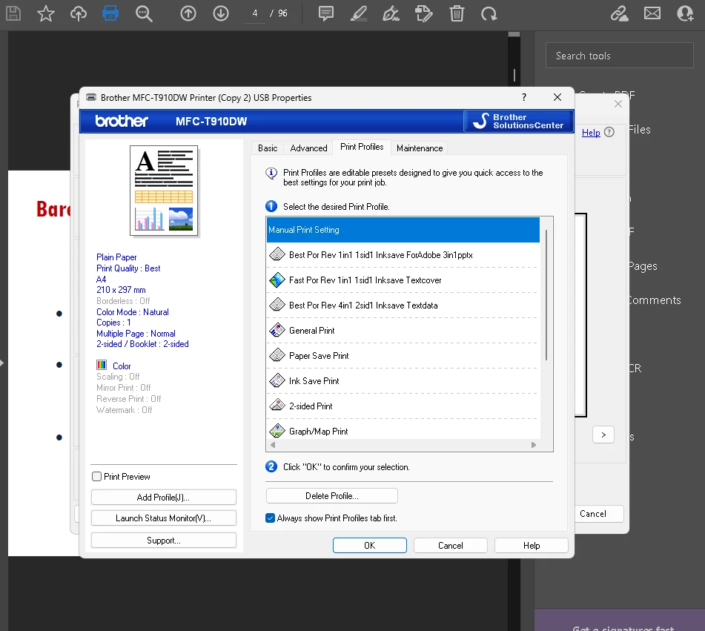This screenshot has width=705, height=631.
Task: Click the star bookmark icon in toolbar
Action: click(46, 13)
